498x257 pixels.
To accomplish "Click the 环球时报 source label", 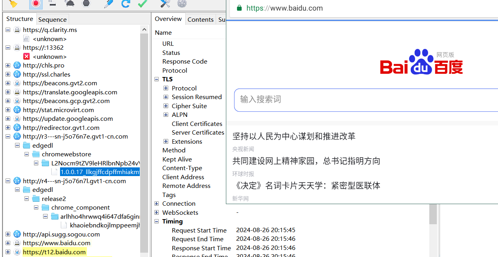I will pos(243,174).
